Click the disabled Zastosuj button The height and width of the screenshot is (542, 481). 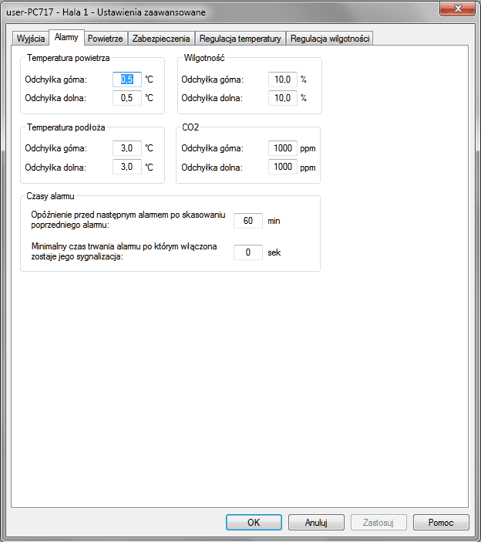[378, 522]
